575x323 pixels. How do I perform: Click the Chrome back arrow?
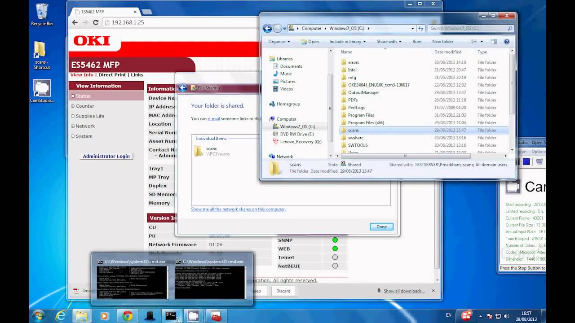[x=75, y=22]
